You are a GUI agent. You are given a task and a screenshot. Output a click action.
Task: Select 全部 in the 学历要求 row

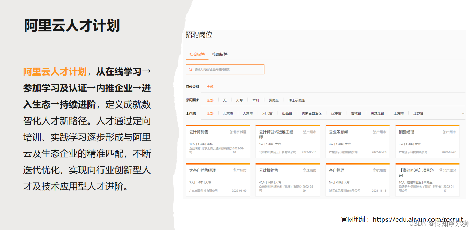click(210, 100)
